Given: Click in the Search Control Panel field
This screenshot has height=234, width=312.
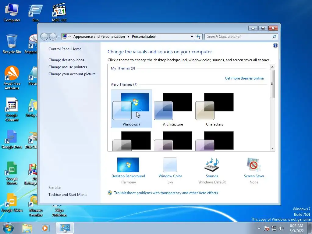Looking at the screenshot, I should click(239, 37).
